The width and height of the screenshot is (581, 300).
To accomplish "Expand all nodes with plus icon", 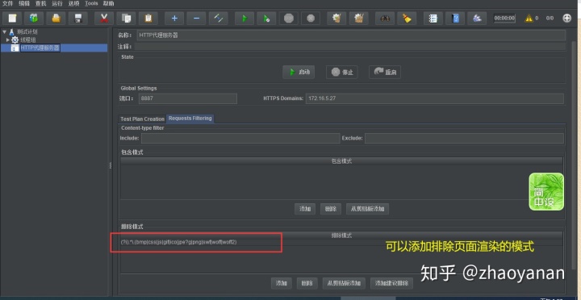I will pos(174,18).
